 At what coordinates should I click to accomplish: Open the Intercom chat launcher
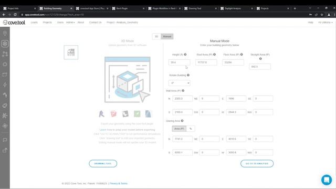(x=327, y=180)
